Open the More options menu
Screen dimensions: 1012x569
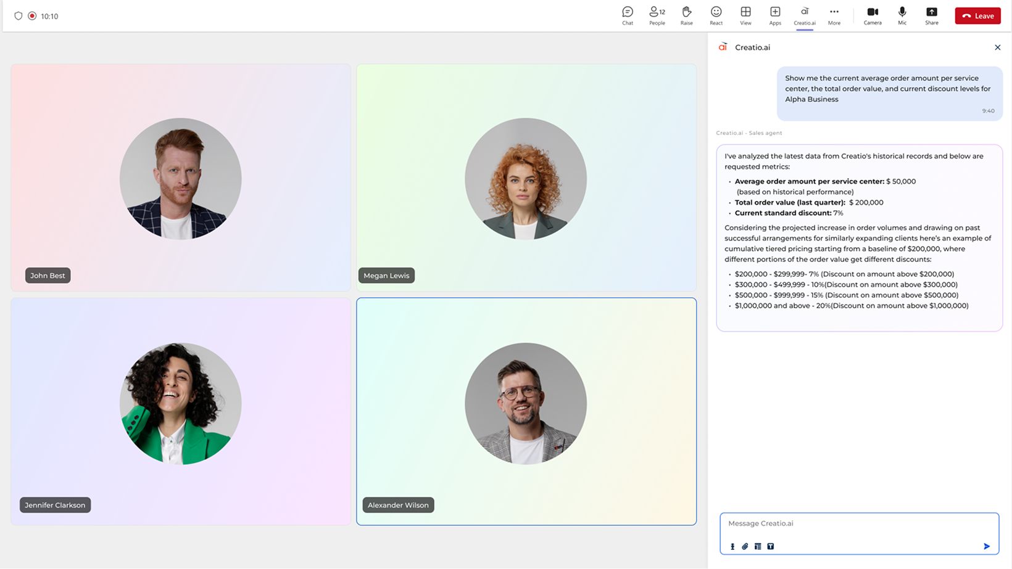tap(834, 15)
